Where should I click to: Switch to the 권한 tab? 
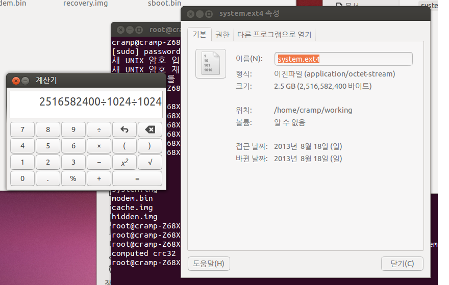pos(222,35)
